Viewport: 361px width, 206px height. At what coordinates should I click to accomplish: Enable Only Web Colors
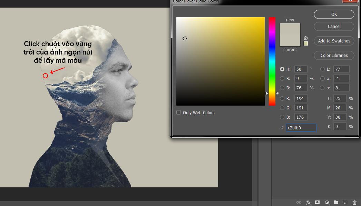coord(178,112)
